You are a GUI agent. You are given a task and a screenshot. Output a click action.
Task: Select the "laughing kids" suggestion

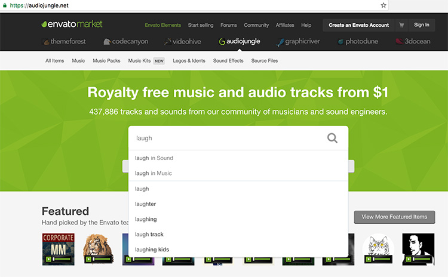pos(152,250)
